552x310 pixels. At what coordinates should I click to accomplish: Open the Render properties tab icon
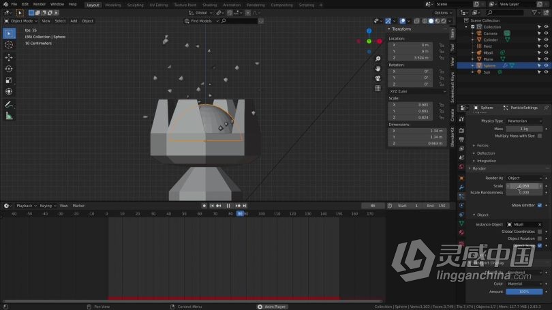click(x=461, y=130)
